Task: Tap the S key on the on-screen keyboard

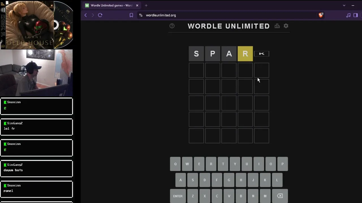Action: [x=193, y=180]
